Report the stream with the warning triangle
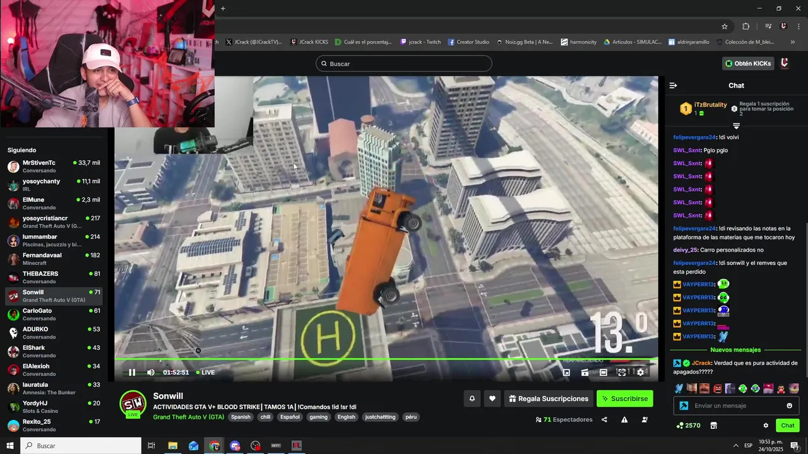808x454 pixels. (624, 419)
